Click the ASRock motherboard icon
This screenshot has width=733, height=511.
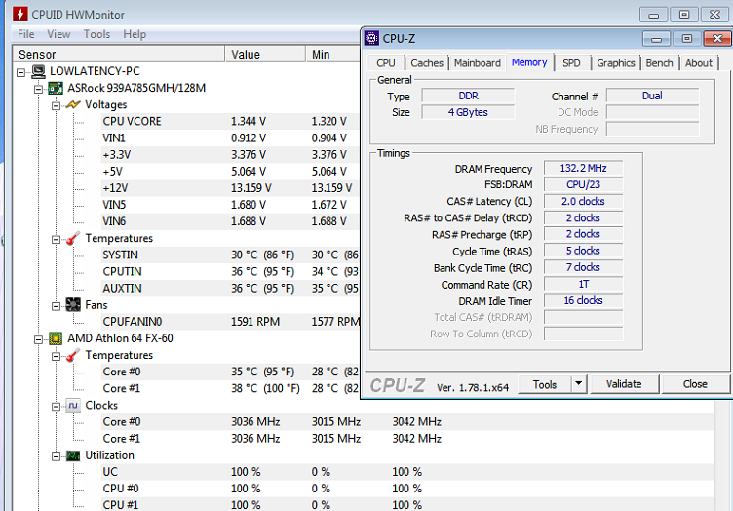[x=56, y=88]
